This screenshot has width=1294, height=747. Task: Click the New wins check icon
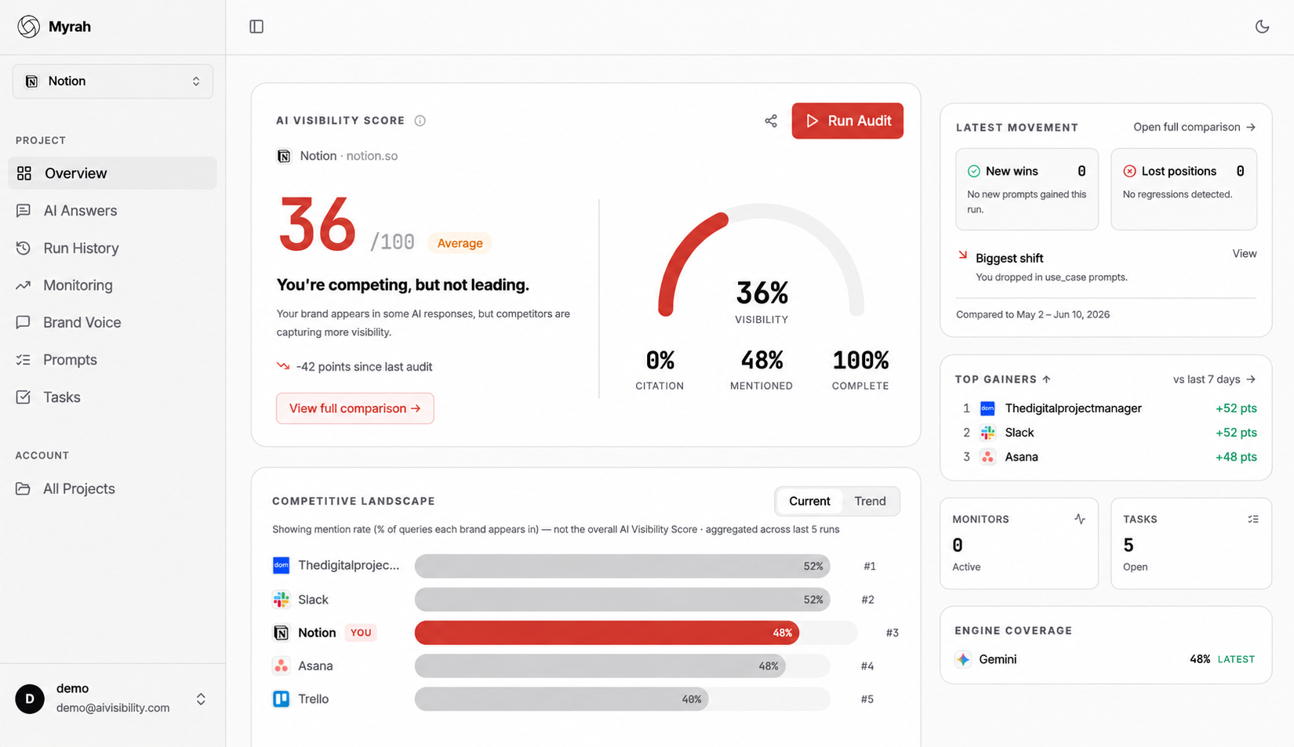click(974, 172)
